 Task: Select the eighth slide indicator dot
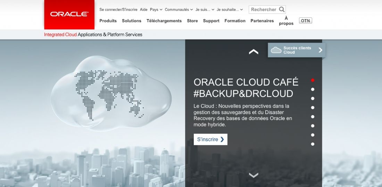click(313, 144)
